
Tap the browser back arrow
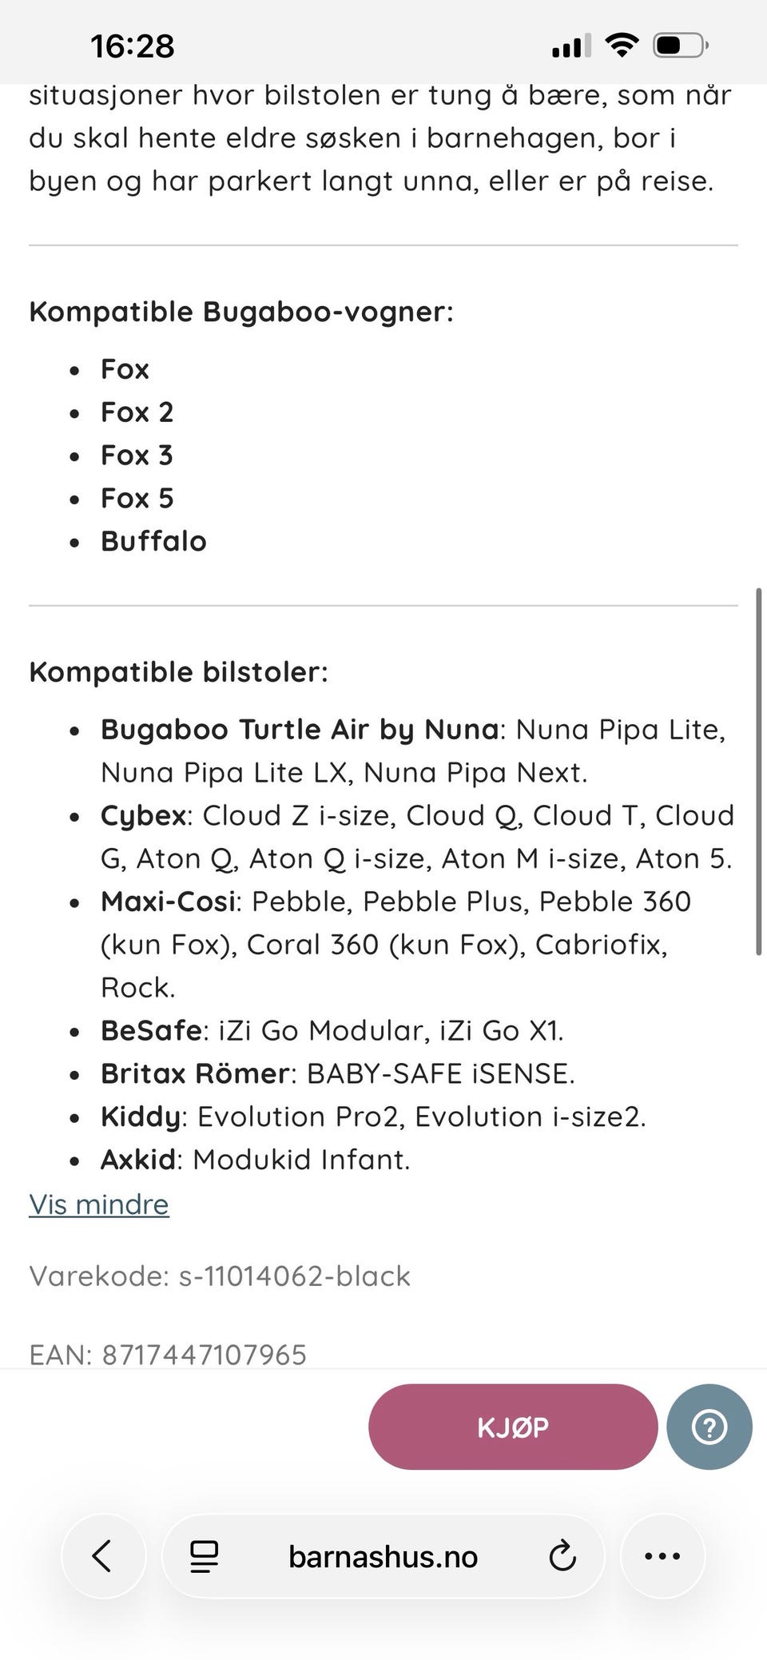[x=102, y=1556]
